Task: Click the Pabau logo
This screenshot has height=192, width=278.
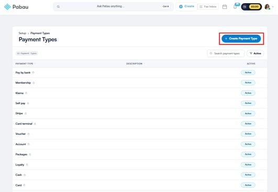Action: pyautogui.click(x=16, y=7)
